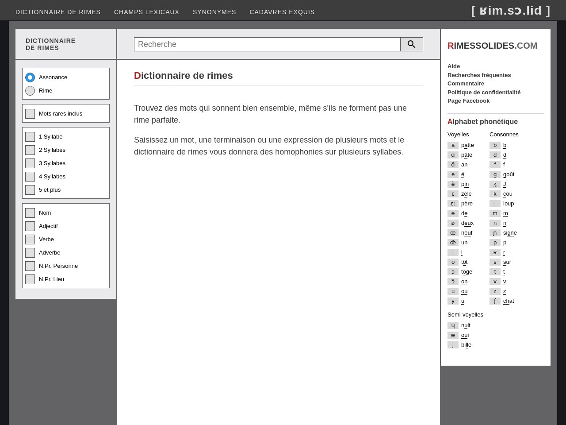Insert consonant 'd' symbol
This screenshot has height=425, width=566.
point(495,155)
